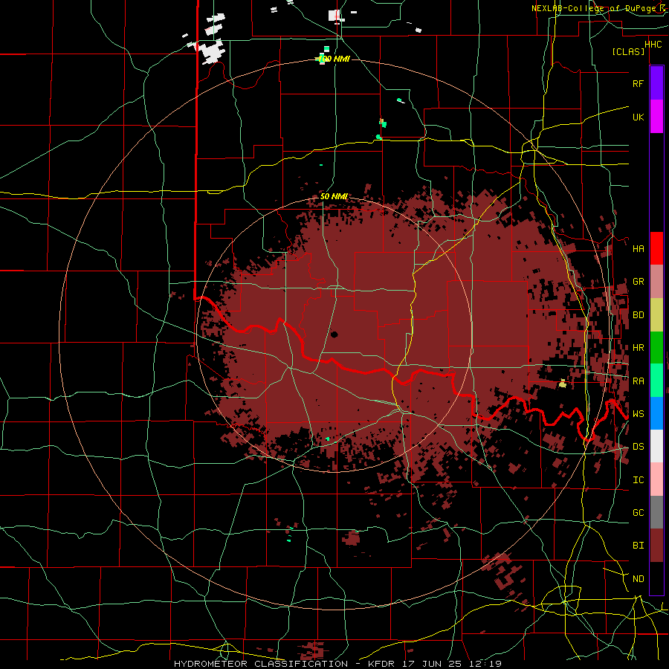Click the GR legend label
This screenshot has height=669, width=669.
point(638,282)
